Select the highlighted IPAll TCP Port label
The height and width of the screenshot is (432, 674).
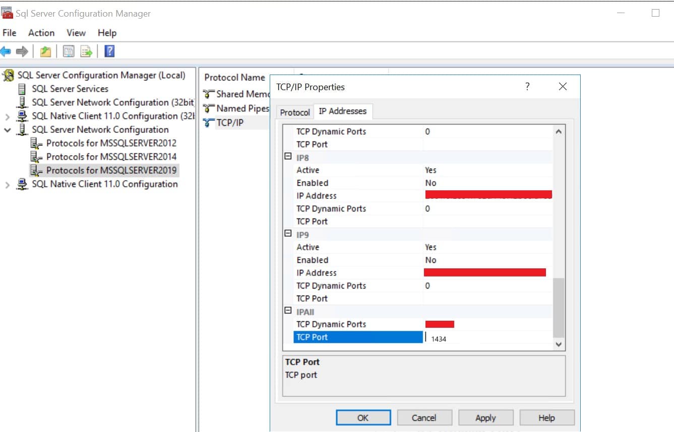[x=358, y=337]
